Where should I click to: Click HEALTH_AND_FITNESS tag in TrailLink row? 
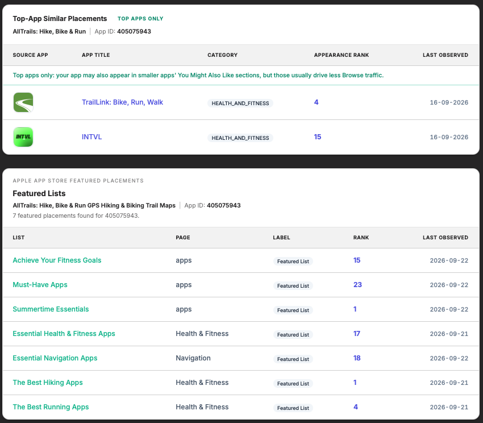pos(240,103)
